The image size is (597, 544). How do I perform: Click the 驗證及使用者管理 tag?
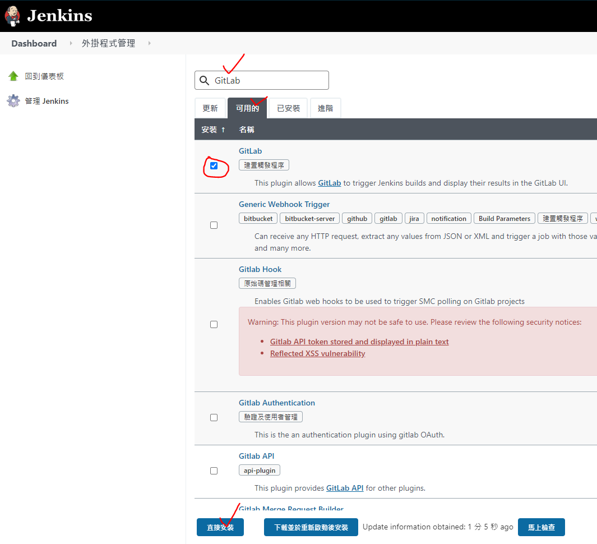pos(271,417)
